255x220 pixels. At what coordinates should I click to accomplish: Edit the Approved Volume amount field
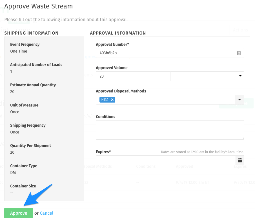133,76
